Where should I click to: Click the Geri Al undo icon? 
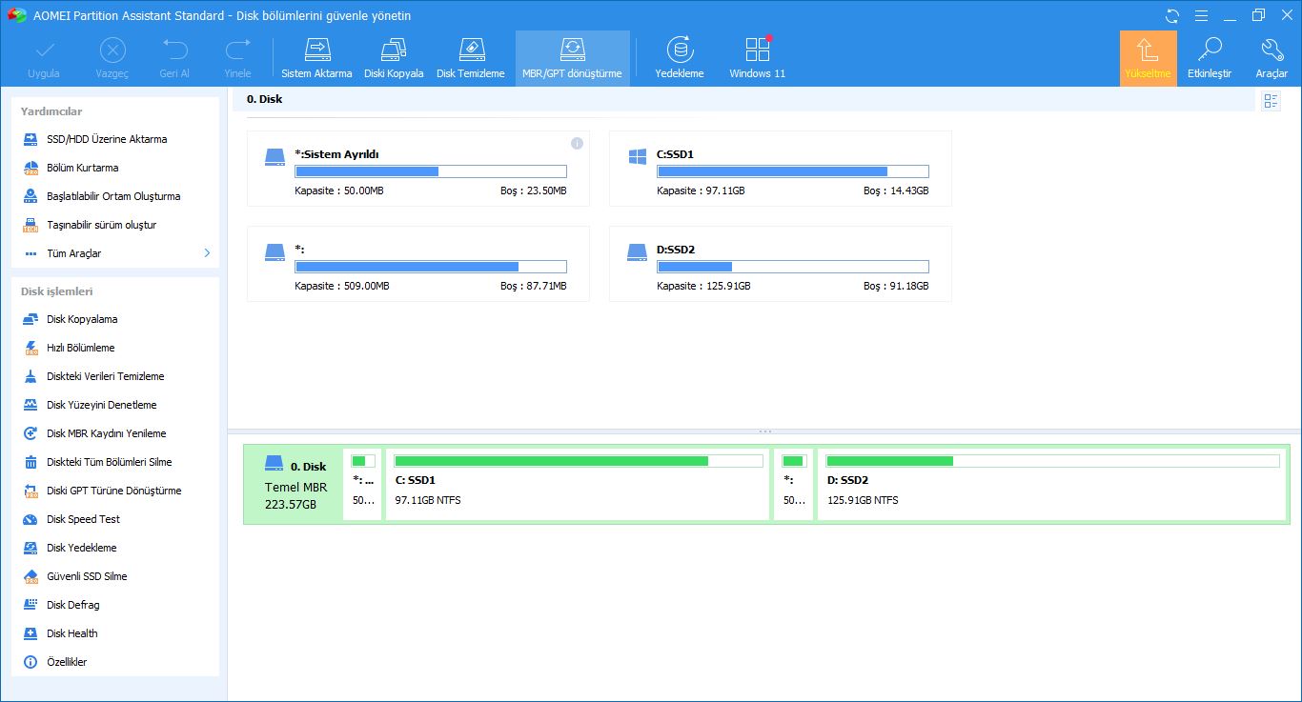[x=174, y=59]
